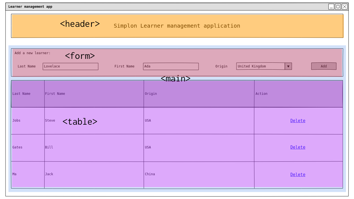Focus the First Name field containing Ada
354x199 pixels.
(x=171, y=66)
